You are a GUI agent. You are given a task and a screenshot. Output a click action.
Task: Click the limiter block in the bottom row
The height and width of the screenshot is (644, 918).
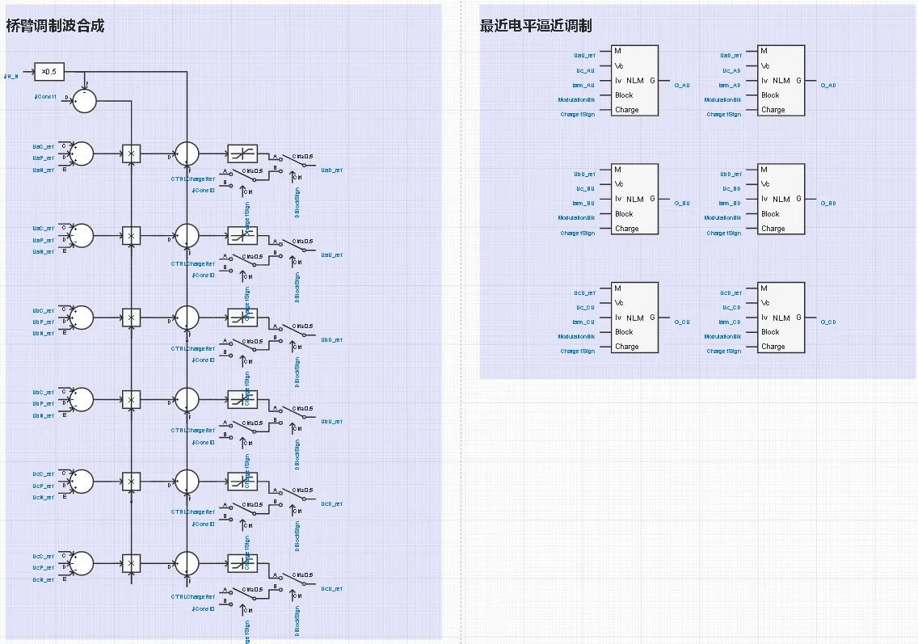pos(242,563)
